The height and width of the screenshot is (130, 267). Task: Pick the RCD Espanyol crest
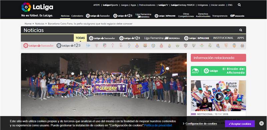(137, 46)
